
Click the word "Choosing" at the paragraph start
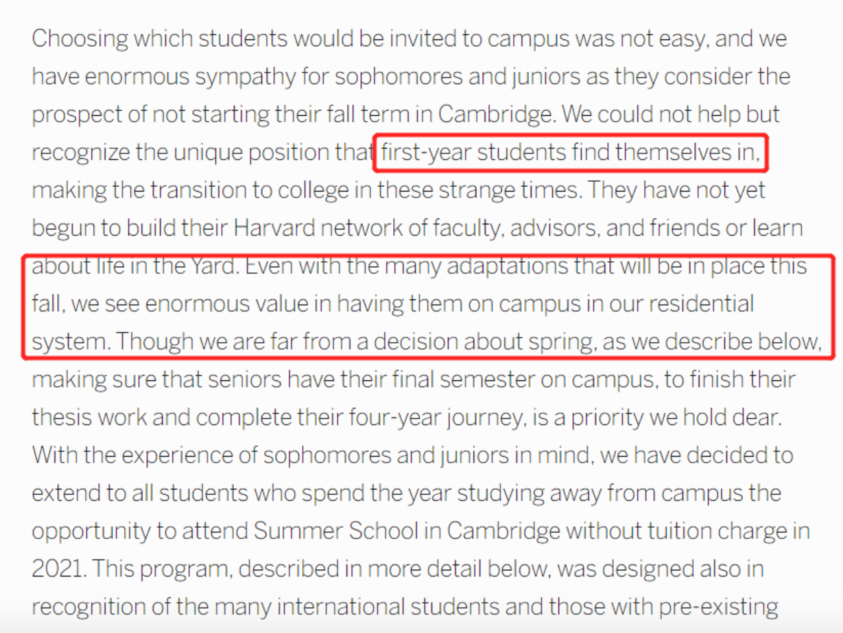80,39
